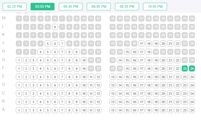Choose seat 14 in row G
Image resolution: width=201 pixels, height=120 pixels.
coord(120,60)
